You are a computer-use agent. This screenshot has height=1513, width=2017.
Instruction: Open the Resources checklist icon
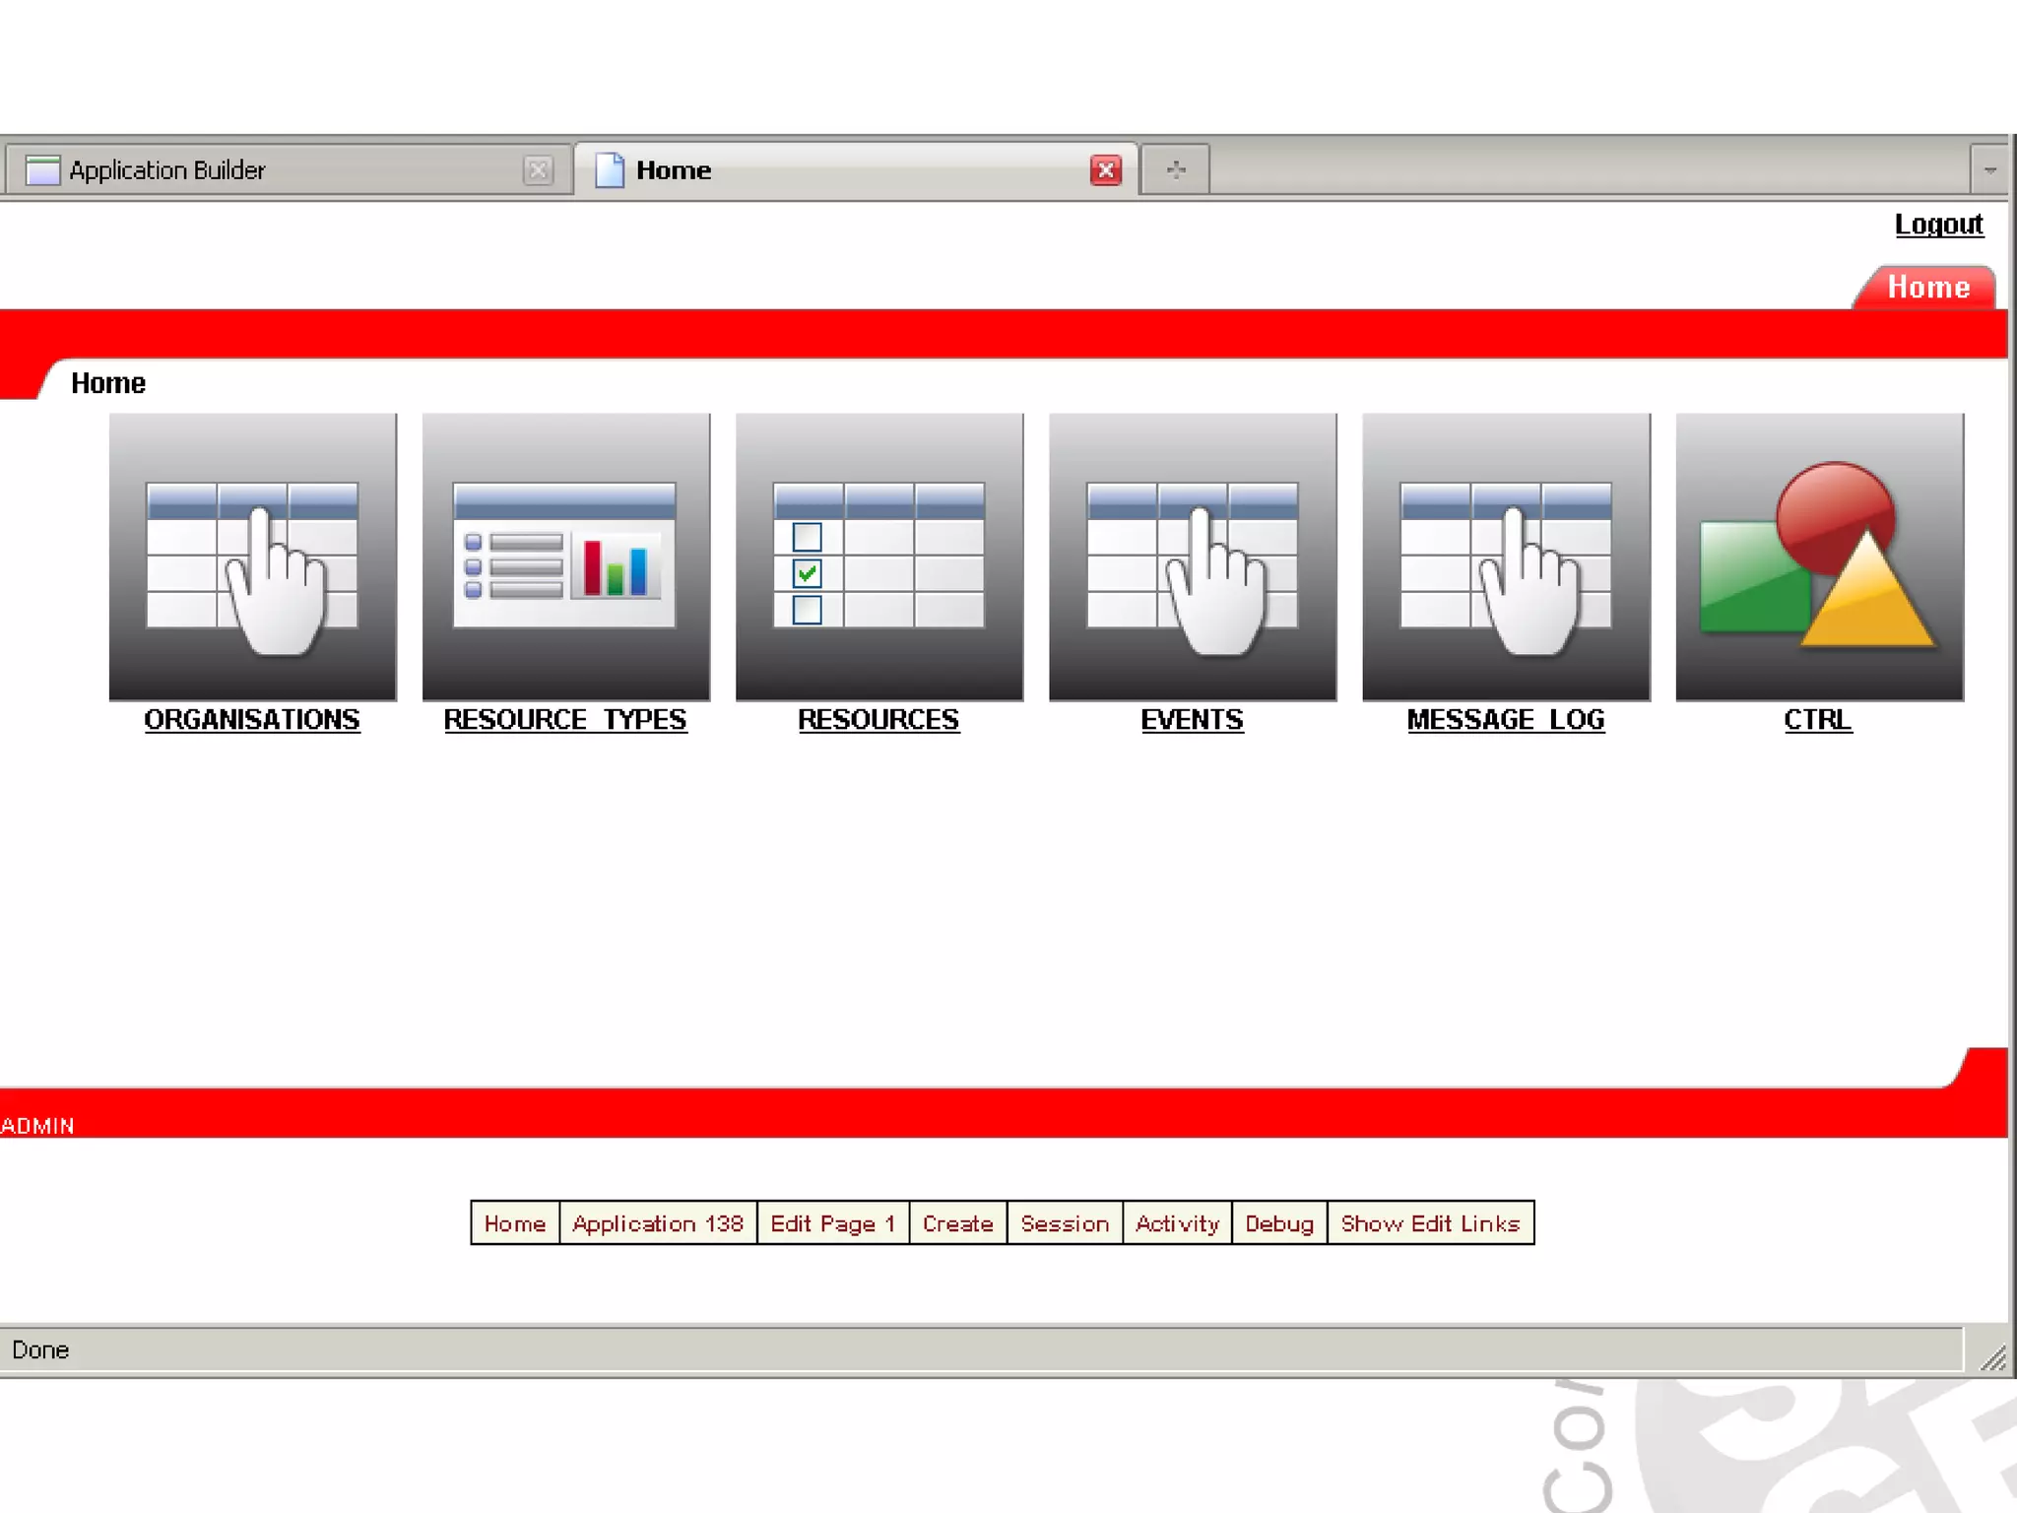pos(878,557)
